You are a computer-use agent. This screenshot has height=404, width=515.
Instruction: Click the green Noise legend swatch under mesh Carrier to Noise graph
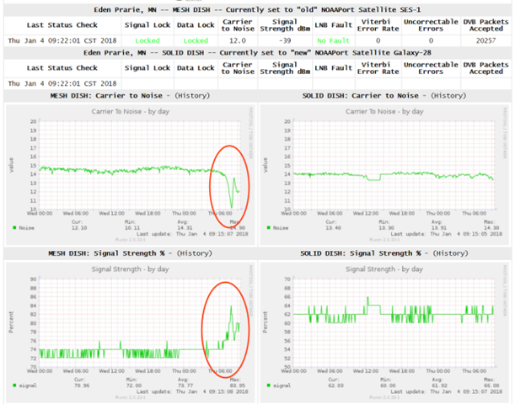[x=14, y=227]
